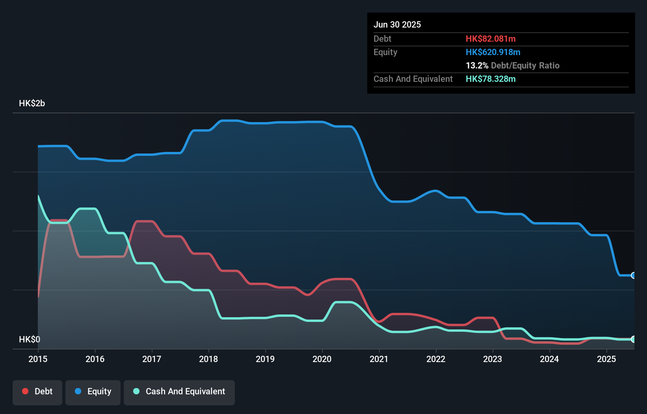Click the blue Equity value HK$620.918m
The height and width of the screenshot is (414, 647).
493,52
